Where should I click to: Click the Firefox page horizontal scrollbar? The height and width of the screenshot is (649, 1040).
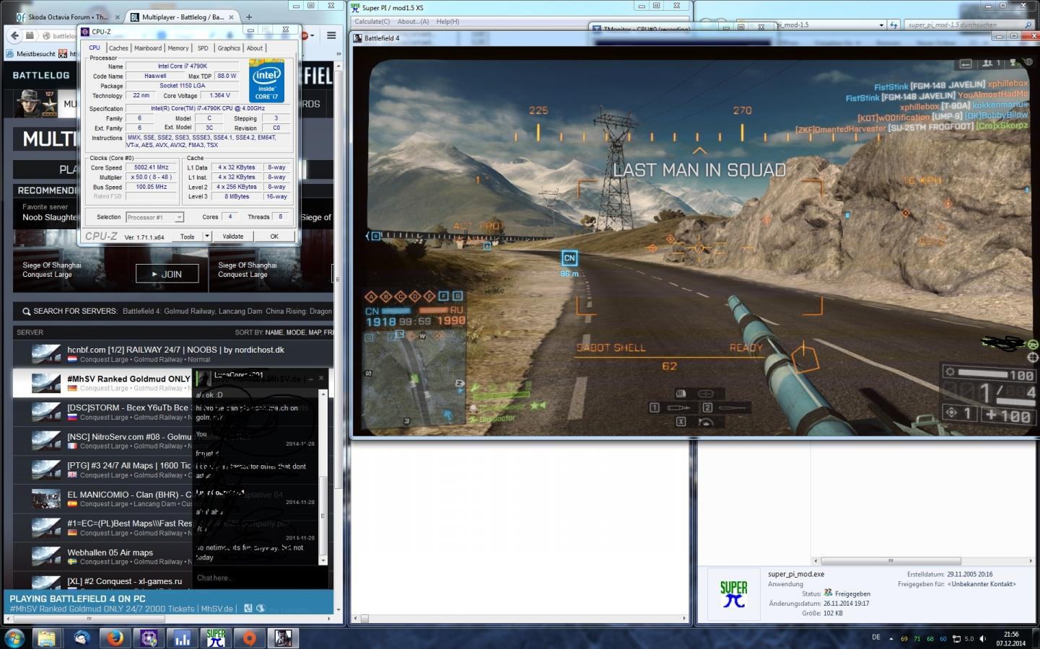coord(89,619)
